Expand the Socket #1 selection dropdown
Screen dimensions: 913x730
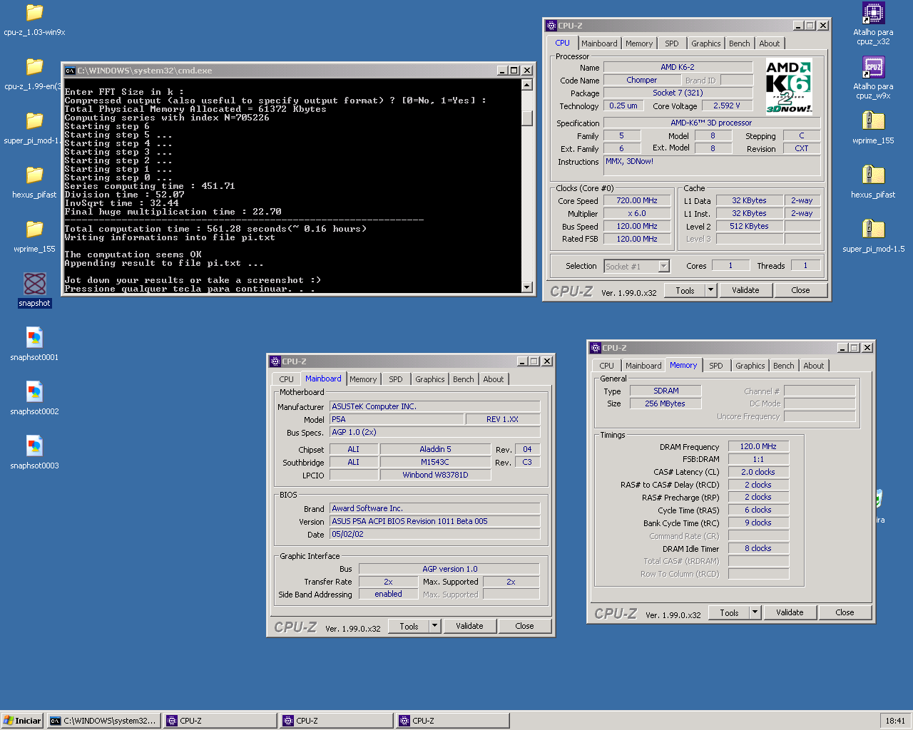(x=663, y=267)
